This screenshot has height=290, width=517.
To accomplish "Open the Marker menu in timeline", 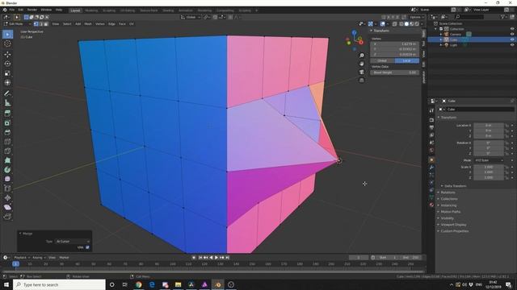I will pos(64,258).
